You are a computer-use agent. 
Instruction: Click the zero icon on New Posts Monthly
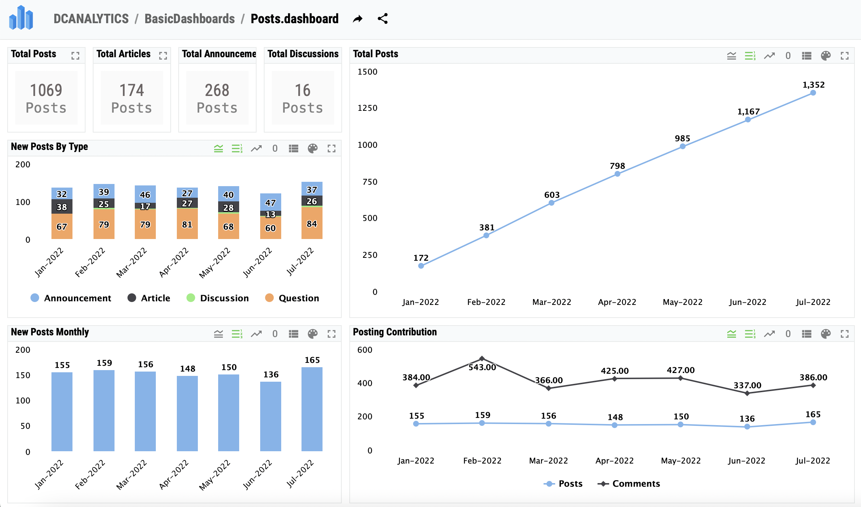click(275, 334)
